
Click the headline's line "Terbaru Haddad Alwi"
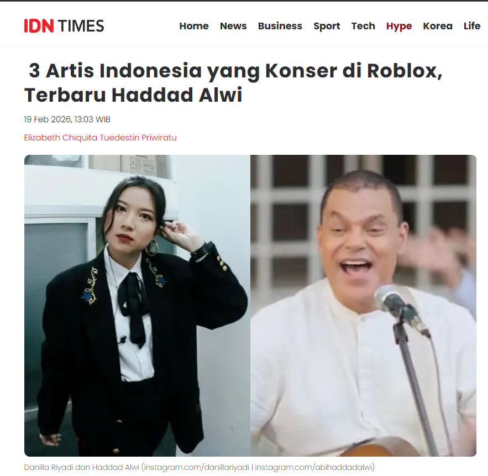pos(133,95)
